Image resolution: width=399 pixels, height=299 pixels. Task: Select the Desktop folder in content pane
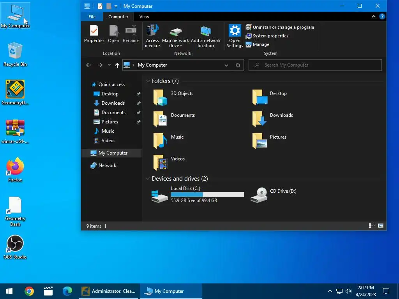click(270, 97)
